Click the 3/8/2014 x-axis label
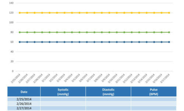184x111 pixels. [98, 78]
